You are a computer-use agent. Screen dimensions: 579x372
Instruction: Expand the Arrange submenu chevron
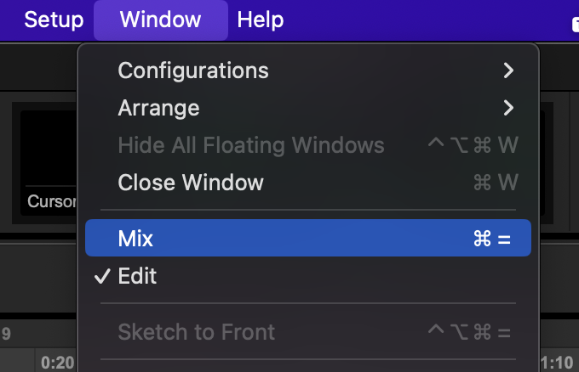point(508,108)
